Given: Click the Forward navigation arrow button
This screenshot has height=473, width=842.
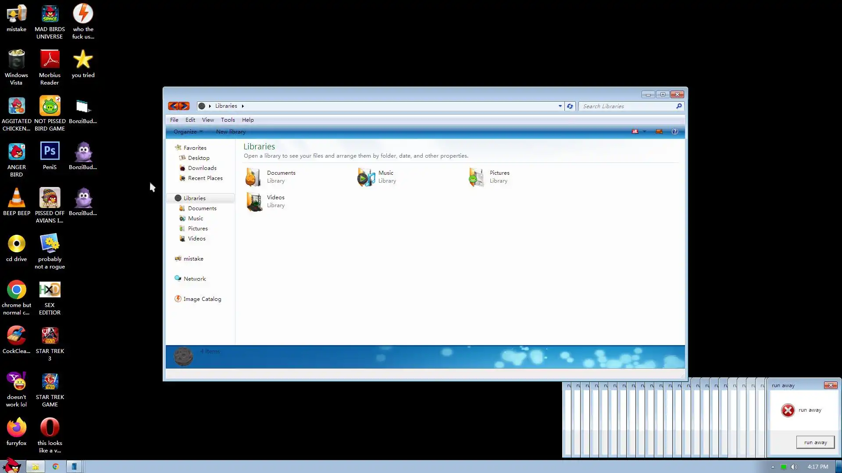Looking at the screenshot, I should [184, 106].
